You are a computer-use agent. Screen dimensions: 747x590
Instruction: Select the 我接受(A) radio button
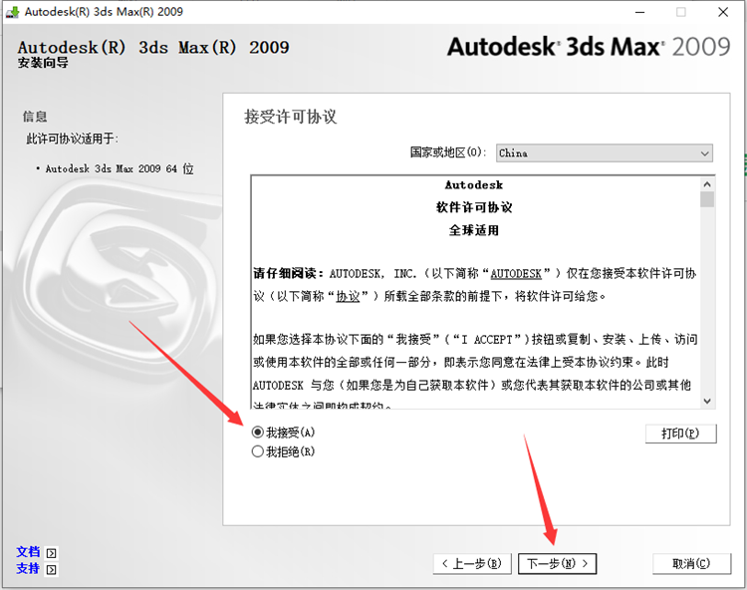(x=258, y=433)
